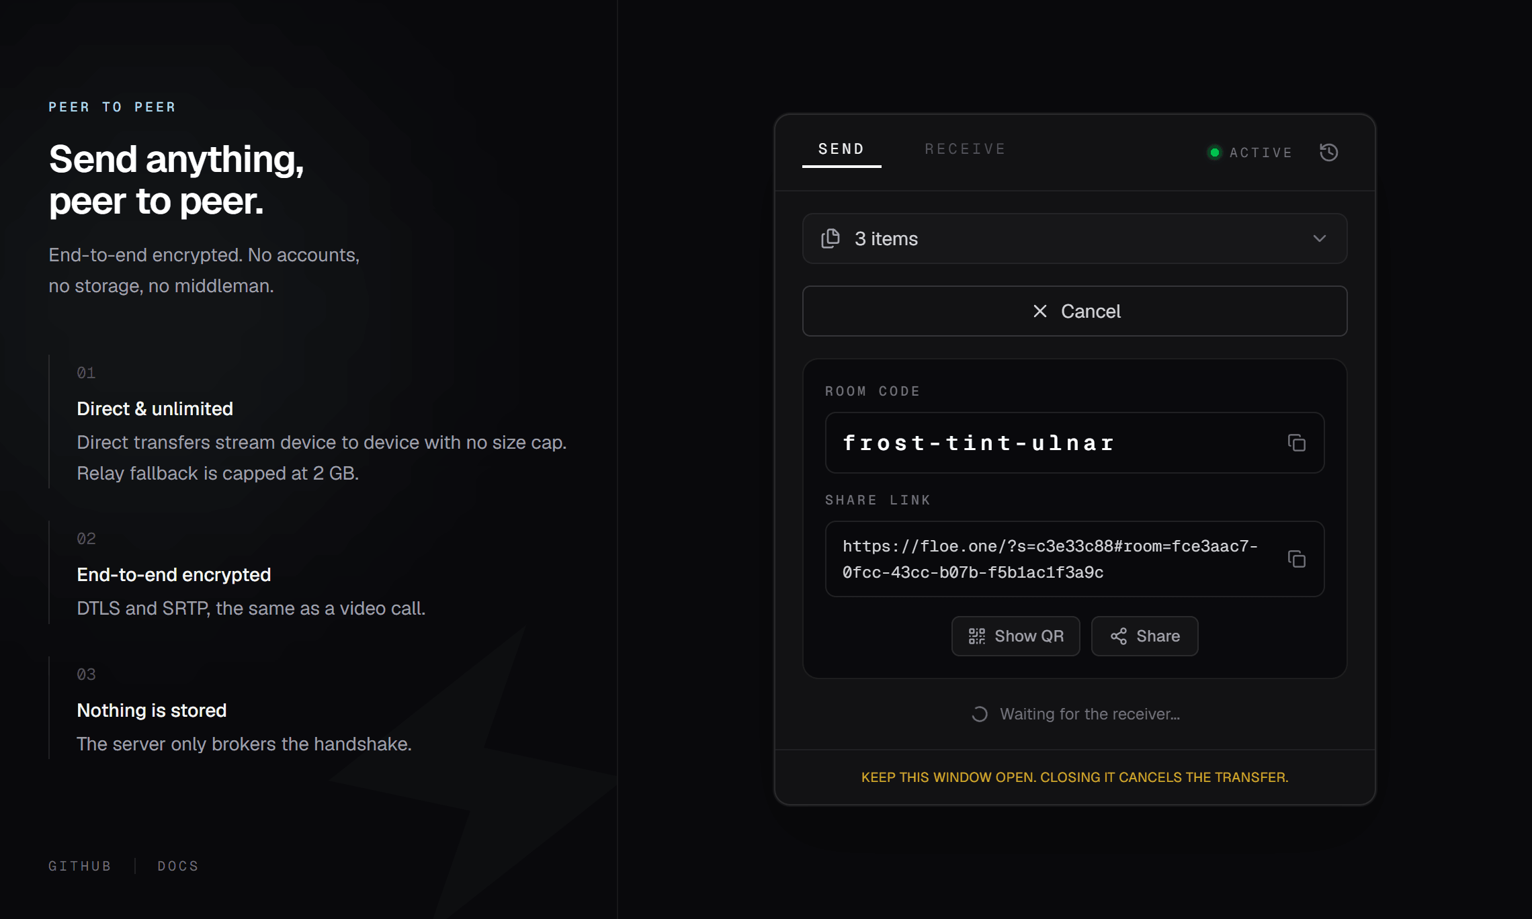
Task: Open the 3 items file list
Action: click(x=1074, y=238)
